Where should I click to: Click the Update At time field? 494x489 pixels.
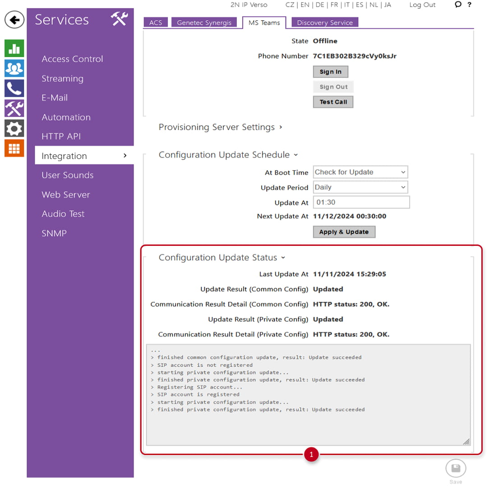tap(361, 202)
